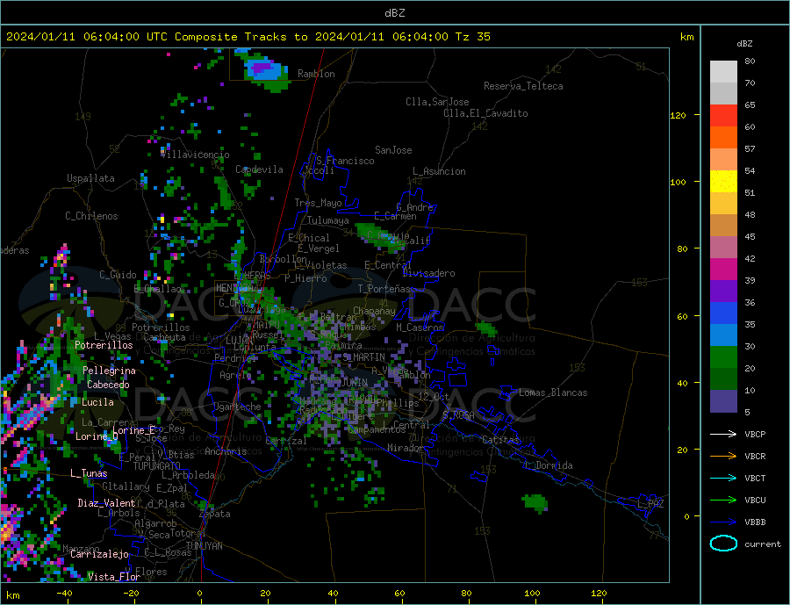This screenshot has width=790, height=605.
Task: Click the 'Reserva_Telteca' map label
Action: pyautogui.click(x=523, y=86)
